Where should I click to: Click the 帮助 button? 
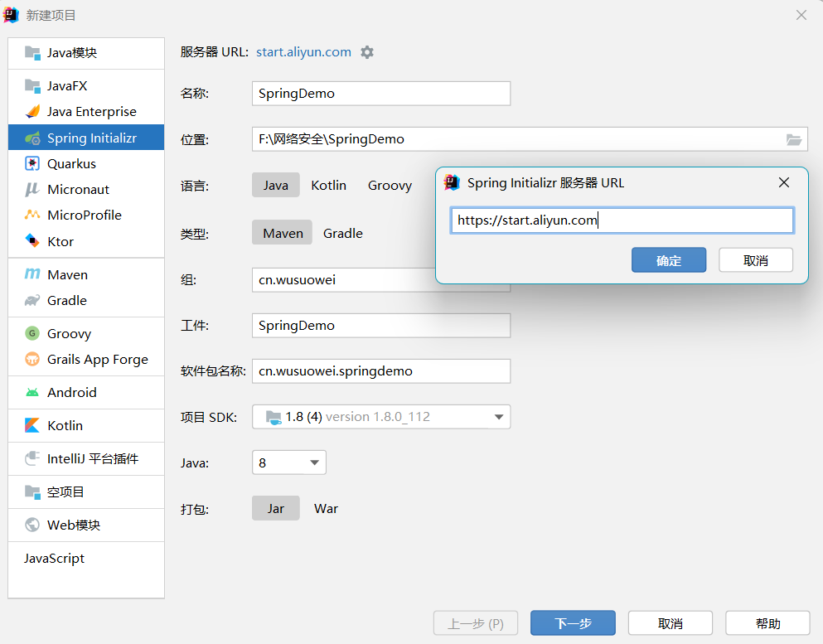pos(768,623)
